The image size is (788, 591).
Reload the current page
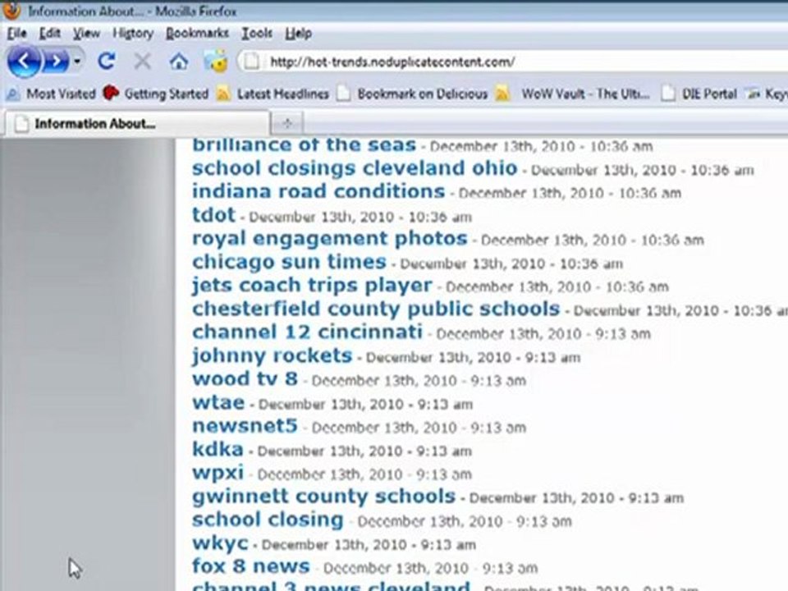point(107,62)
